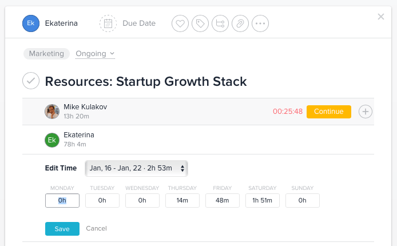Viewport: 397px width, 246px height.
Task: Close the task panel with X
Action: [381, 17]
